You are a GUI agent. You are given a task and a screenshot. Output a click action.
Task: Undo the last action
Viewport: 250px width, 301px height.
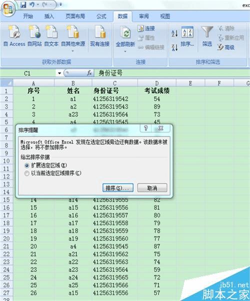(32, 5)
